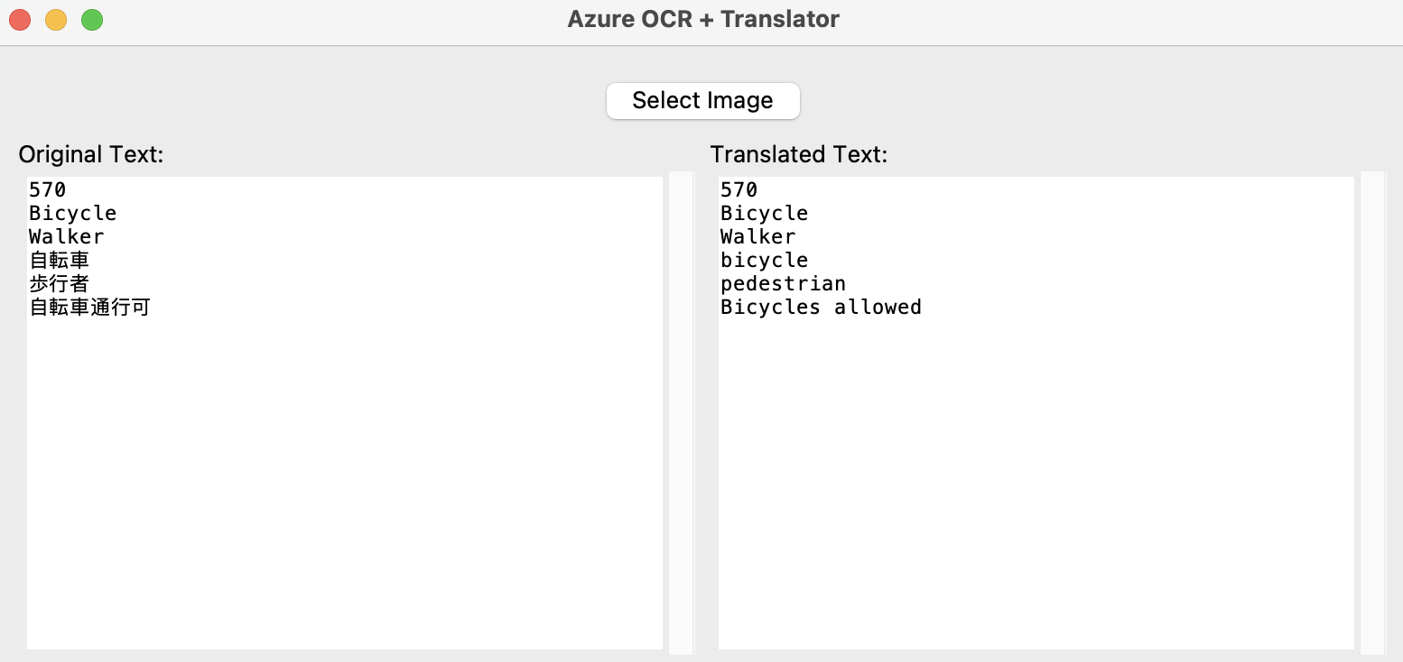This screenshot has width=1403, height=662.
Task: Click the "自転車通行可" line in Original Text
Action: pyautogui.click(x=89, y=308)
